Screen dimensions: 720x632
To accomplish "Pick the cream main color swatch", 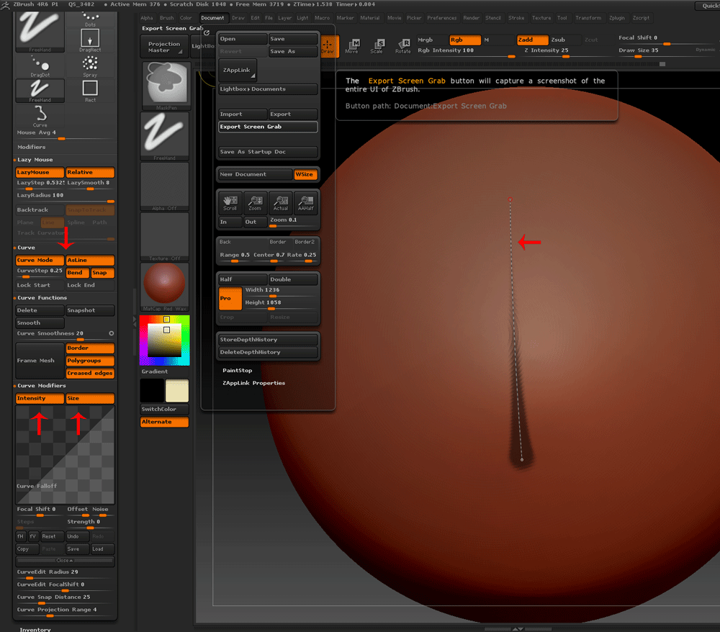I will tap(177, 391).
